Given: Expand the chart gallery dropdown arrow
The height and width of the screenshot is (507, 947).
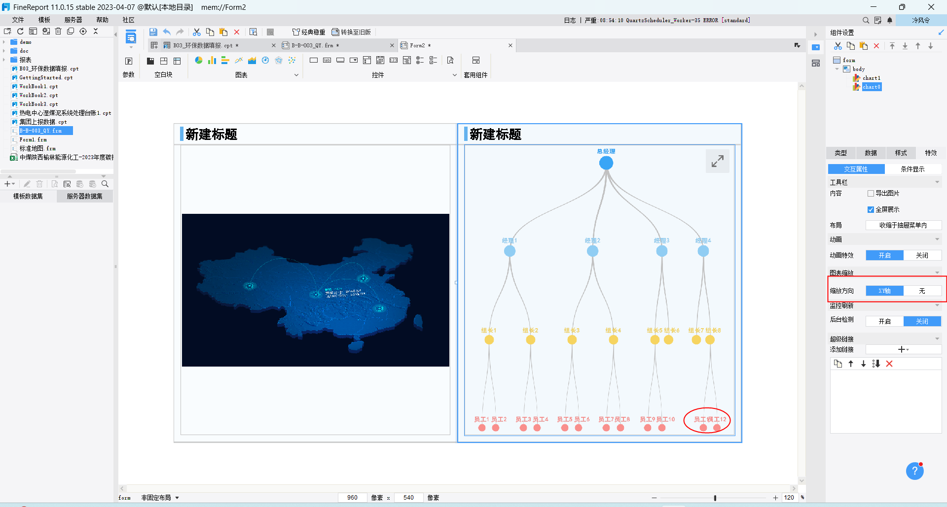Looking at the screenshot, I should (296, 75).
